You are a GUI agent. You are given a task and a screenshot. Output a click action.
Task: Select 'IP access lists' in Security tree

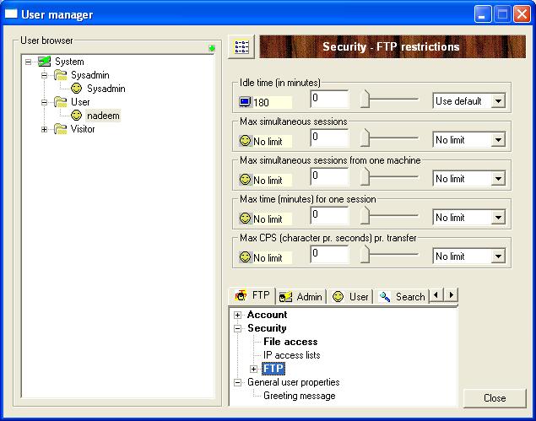tap(291, 355)
